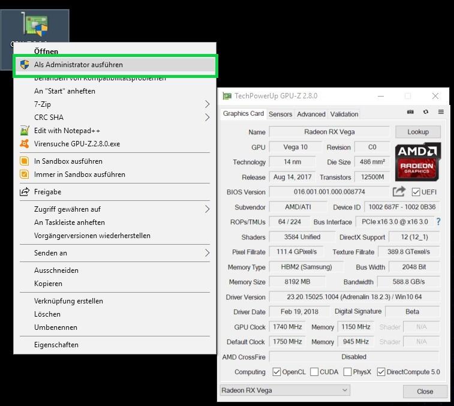Click the Memory Size field 8192 MB

(x=297, y=282)
